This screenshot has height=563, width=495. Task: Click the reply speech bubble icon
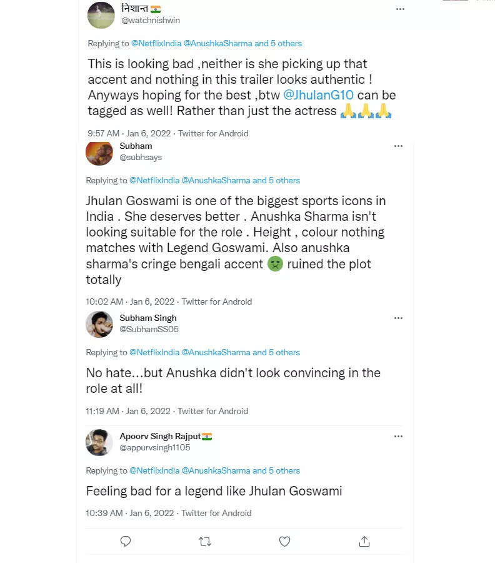[125, 541]
